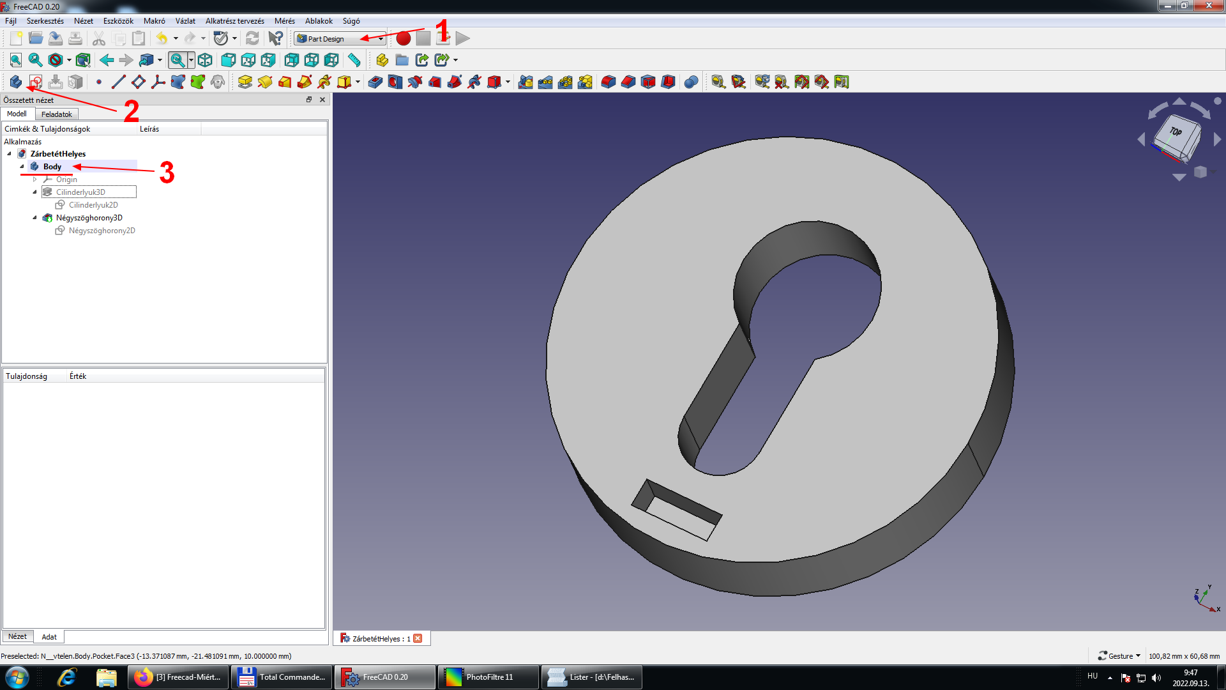Start the Measure Linear tool

pos(718,82)
